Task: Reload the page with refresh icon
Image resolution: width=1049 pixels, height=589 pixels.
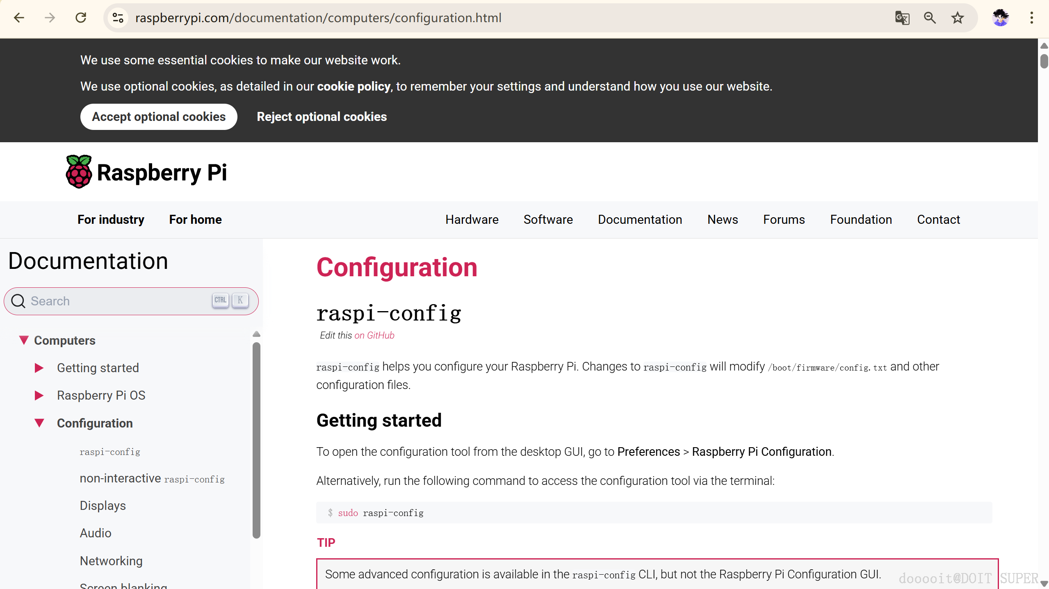Action: tap(81, 18)
